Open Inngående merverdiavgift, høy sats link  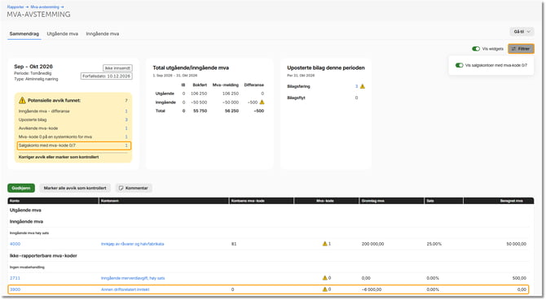133,278
